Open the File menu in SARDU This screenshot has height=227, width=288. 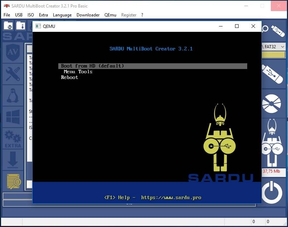[x=7, y=15]
